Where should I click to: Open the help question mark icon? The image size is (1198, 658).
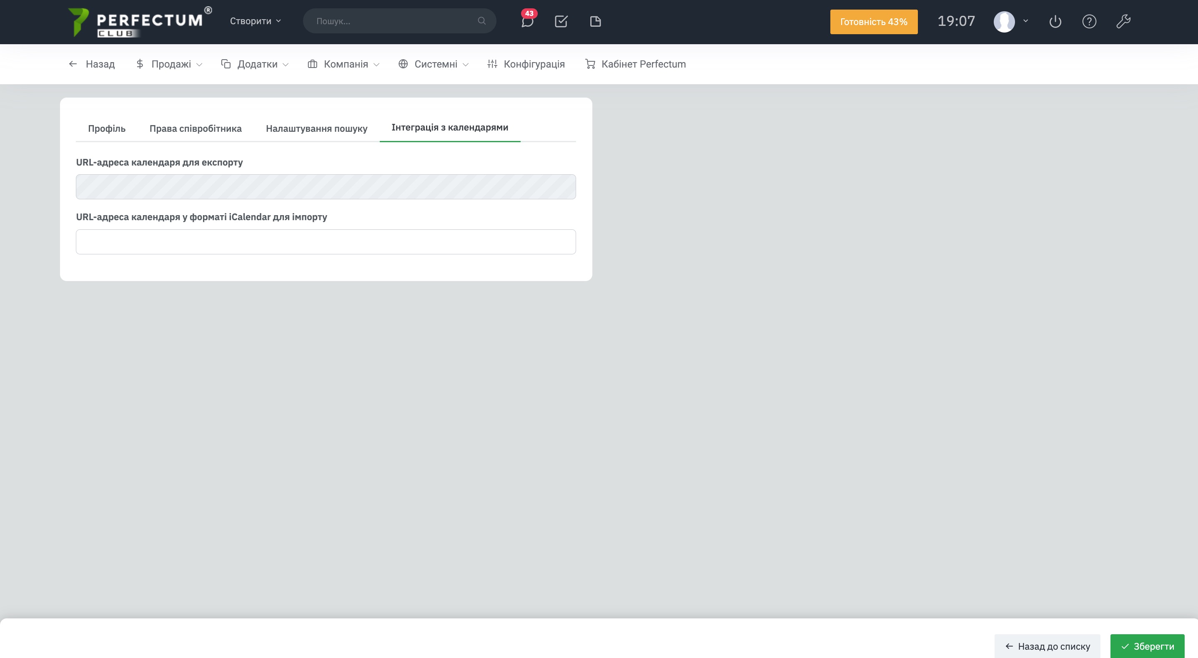pos(1089,21)
